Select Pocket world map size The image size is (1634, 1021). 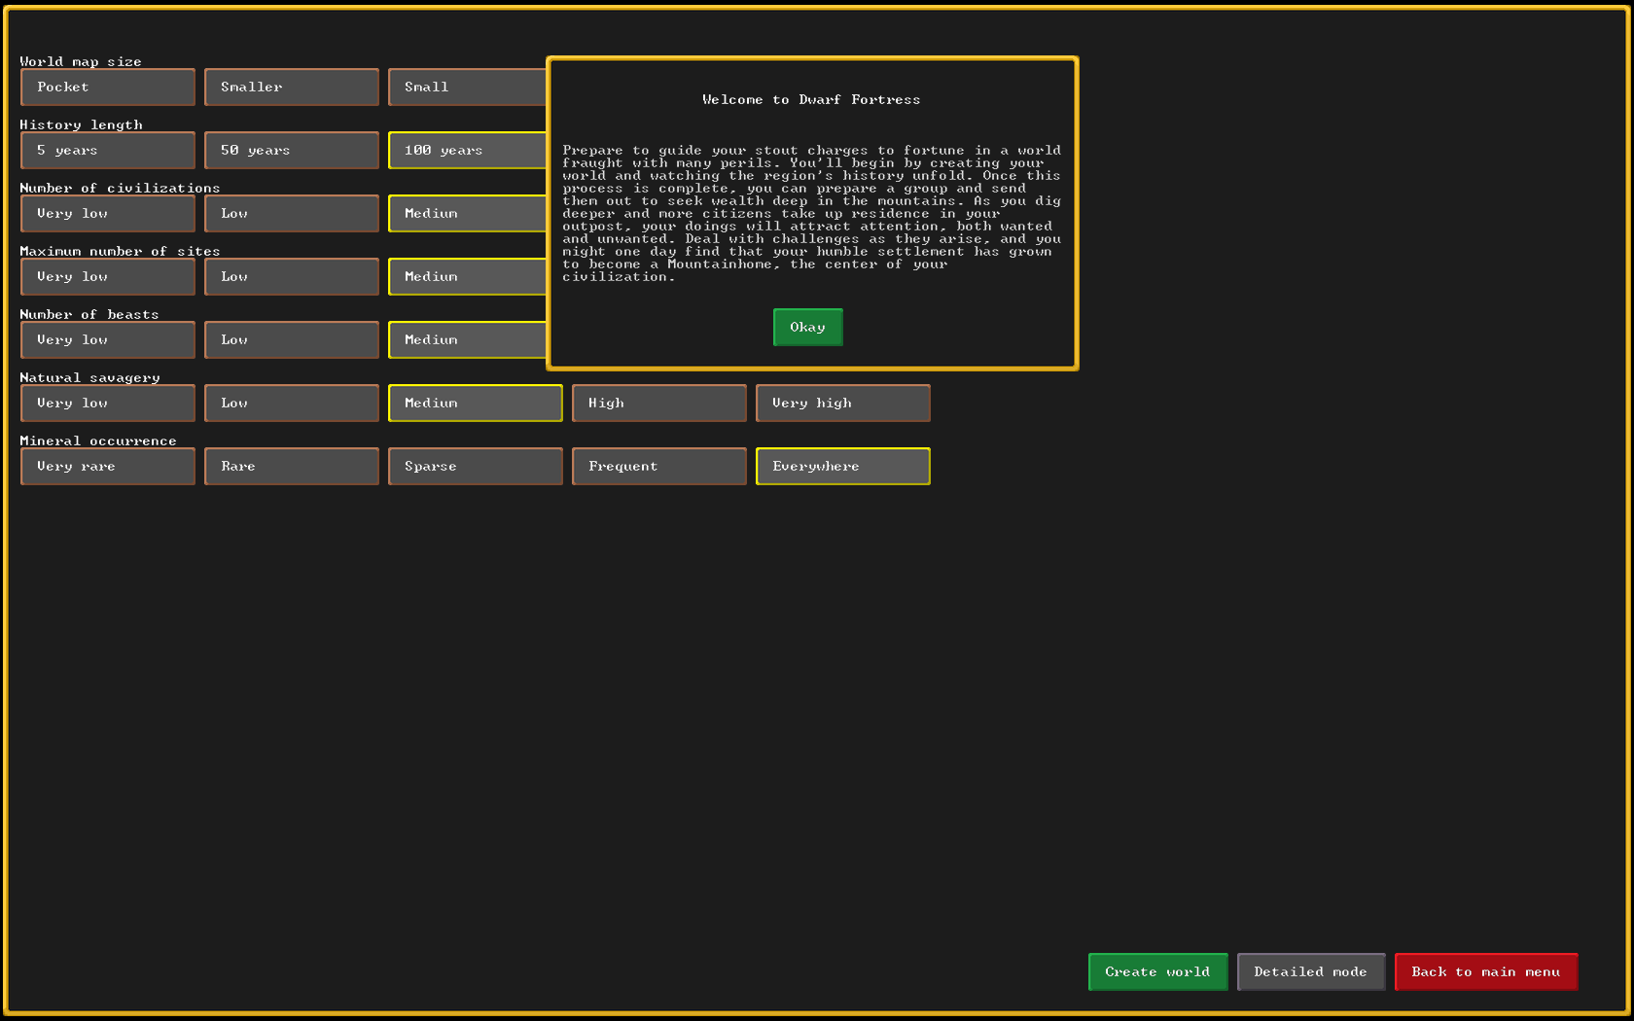pos(108,88)
